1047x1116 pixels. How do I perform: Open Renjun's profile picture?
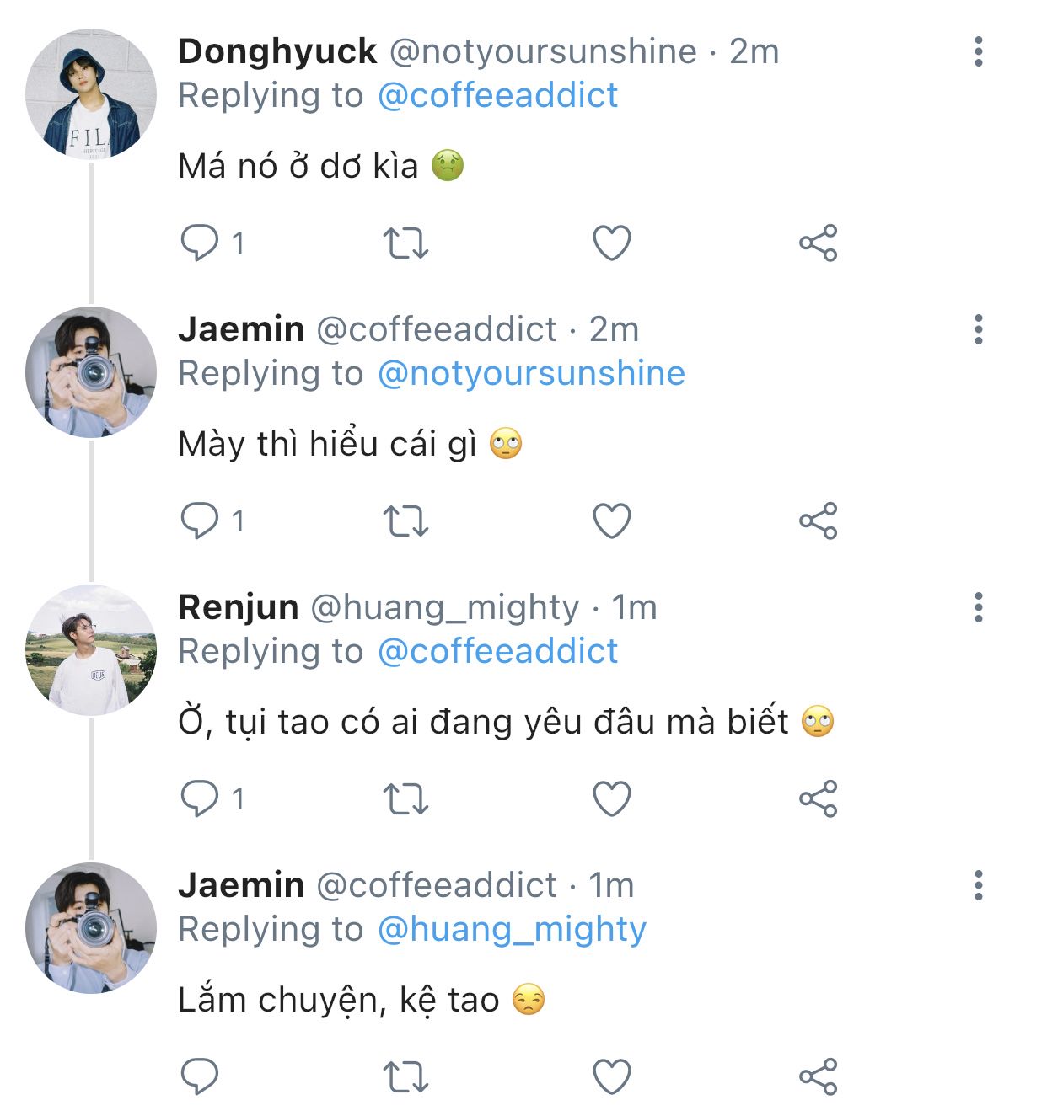click(91, 649)
